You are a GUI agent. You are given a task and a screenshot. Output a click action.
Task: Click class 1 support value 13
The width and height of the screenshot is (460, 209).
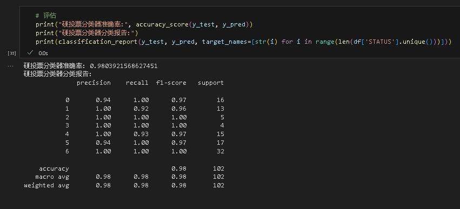click(221, 109)
